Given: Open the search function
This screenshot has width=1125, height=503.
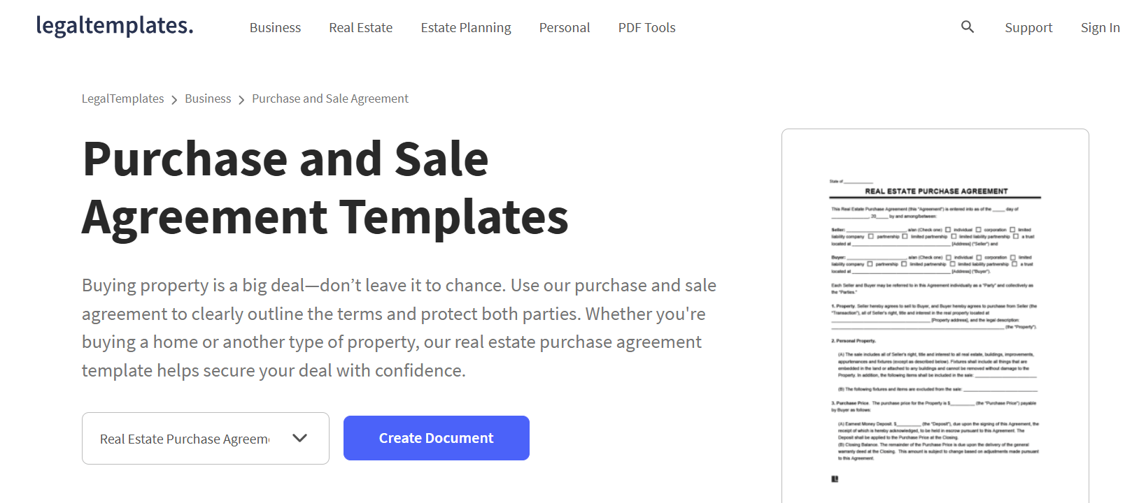Looking at the screenshot, I should click(968, 27).
